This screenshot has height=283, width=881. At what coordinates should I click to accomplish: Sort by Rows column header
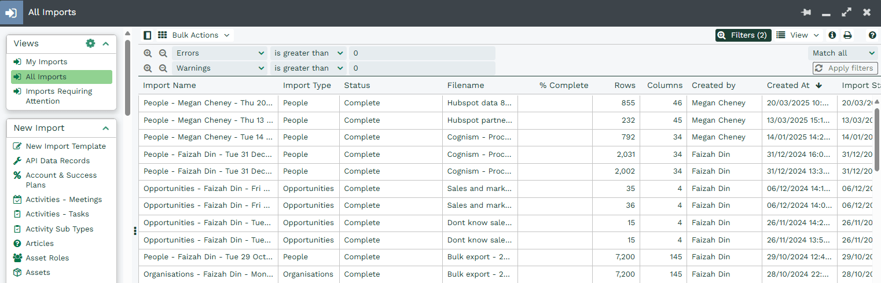(x=625, y=86)
